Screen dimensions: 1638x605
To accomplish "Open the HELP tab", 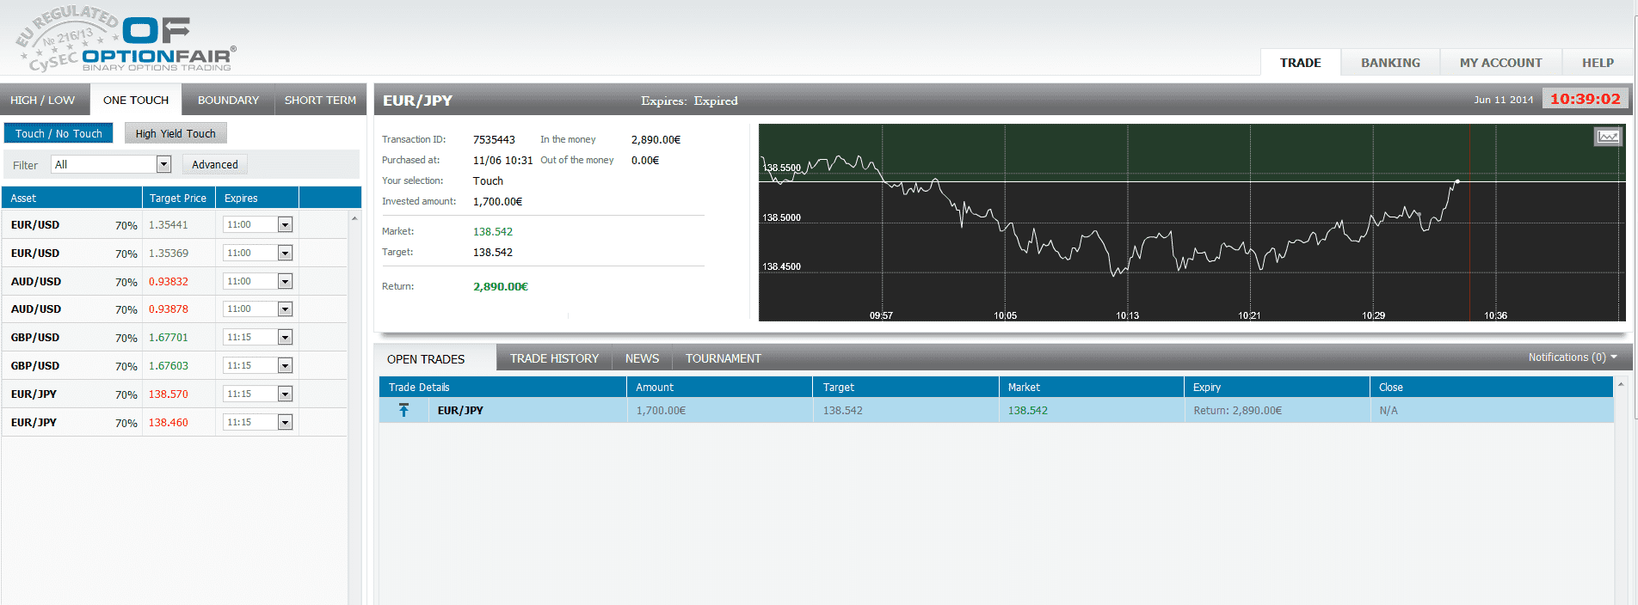I will click(x=1598, y=63).
